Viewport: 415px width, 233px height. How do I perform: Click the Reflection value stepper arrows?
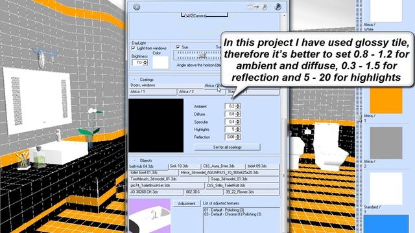click(238, 137)
